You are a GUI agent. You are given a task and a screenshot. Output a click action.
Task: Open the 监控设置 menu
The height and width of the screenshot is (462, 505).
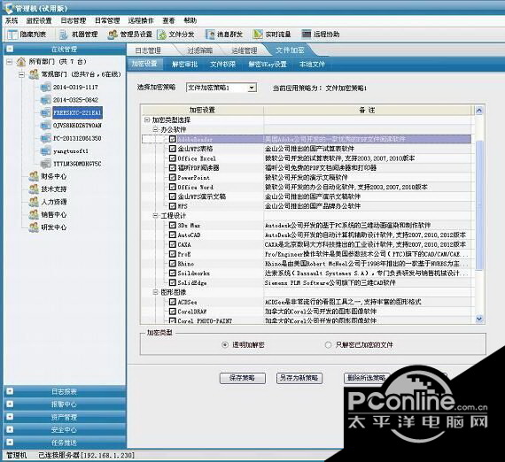(x=39, y=20)
